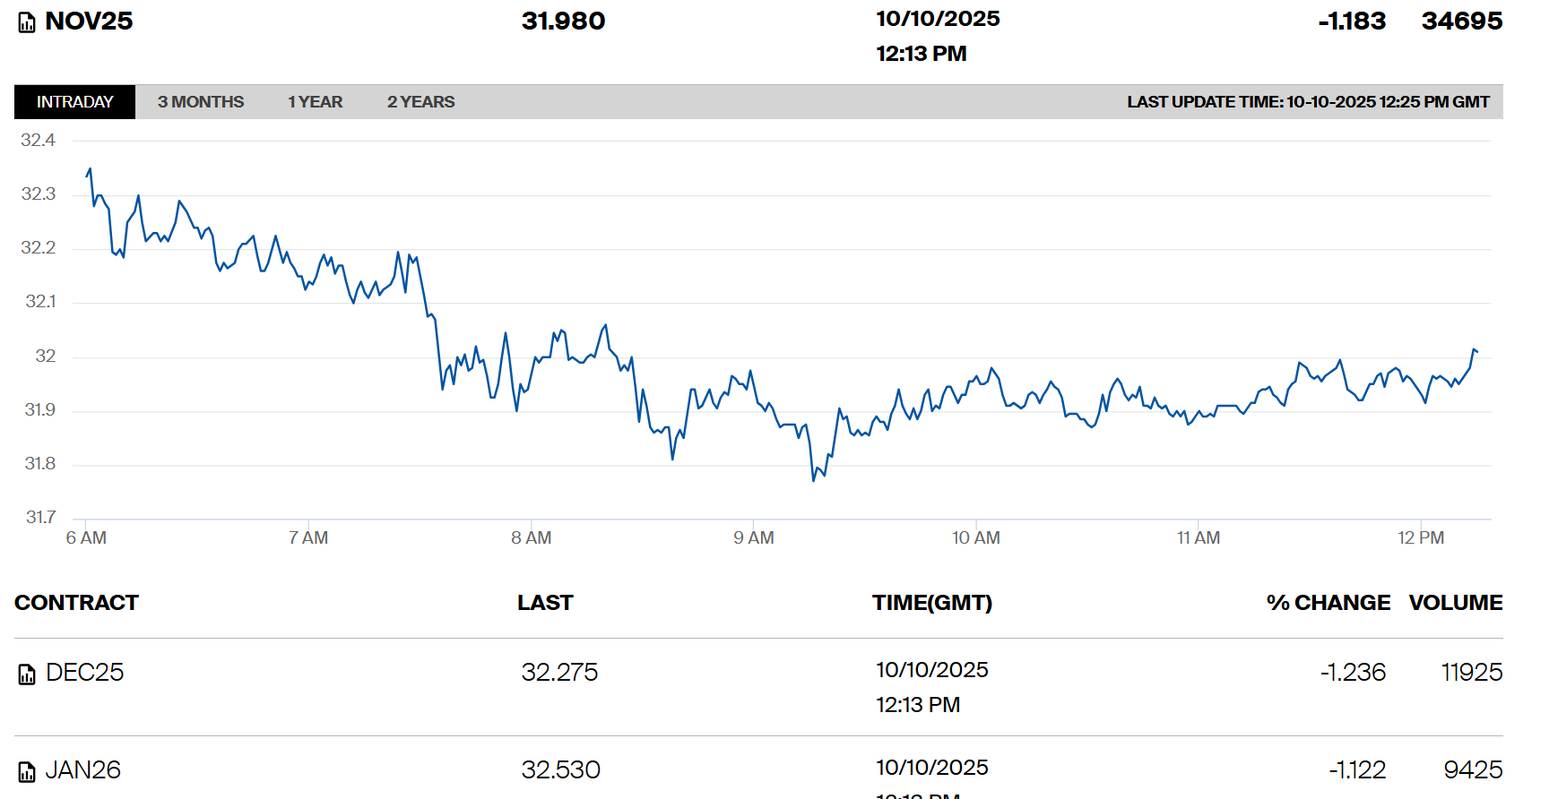Viewport: 1549px width, 799px height.
Task: Select the INTRADAY tab
Action: 74,102
